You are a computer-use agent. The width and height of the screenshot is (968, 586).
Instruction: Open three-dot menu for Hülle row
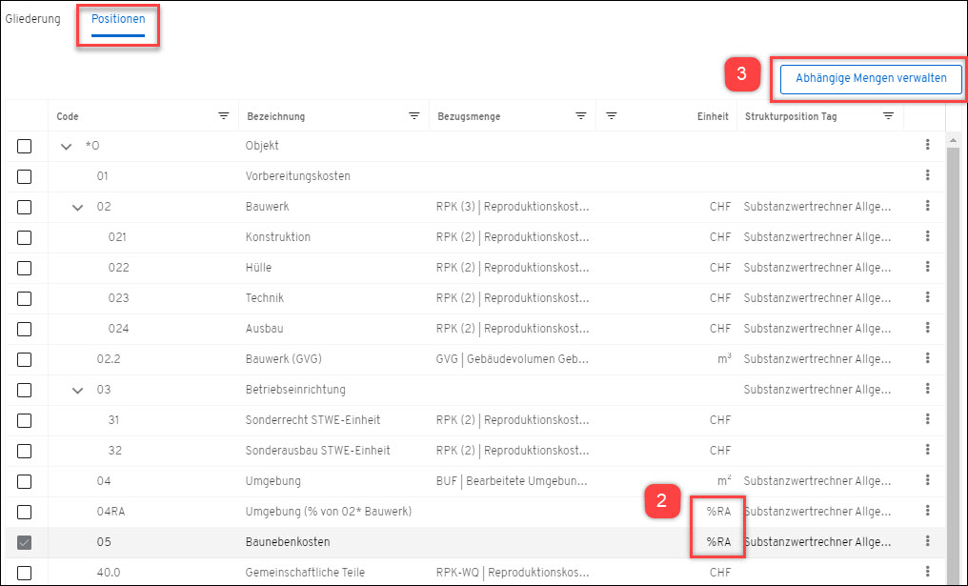click(x=927, y=267)
